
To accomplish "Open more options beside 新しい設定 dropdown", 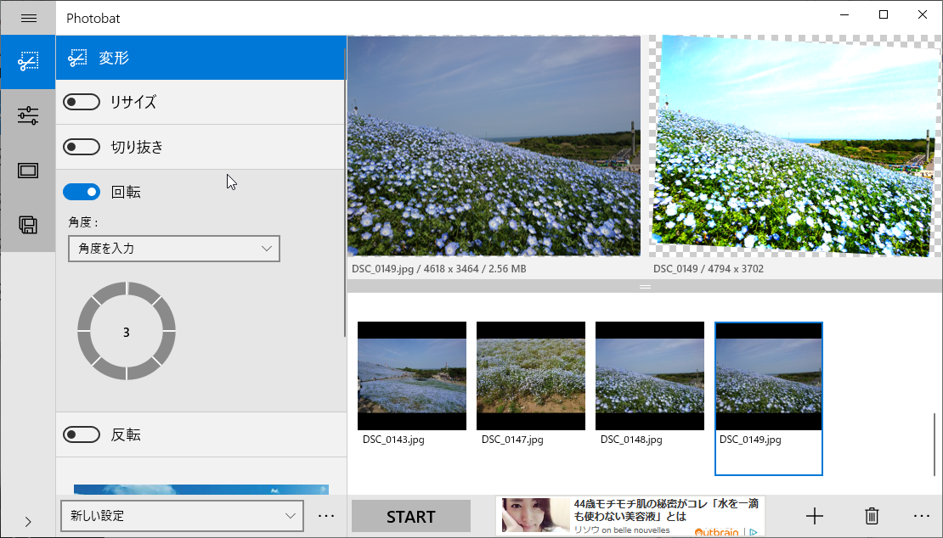I will [326, 516].
